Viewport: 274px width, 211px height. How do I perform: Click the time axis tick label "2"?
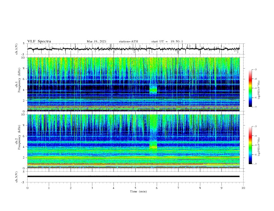click(71, 188)
